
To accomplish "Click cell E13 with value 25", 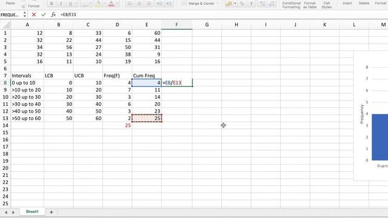I will [147, 119].
